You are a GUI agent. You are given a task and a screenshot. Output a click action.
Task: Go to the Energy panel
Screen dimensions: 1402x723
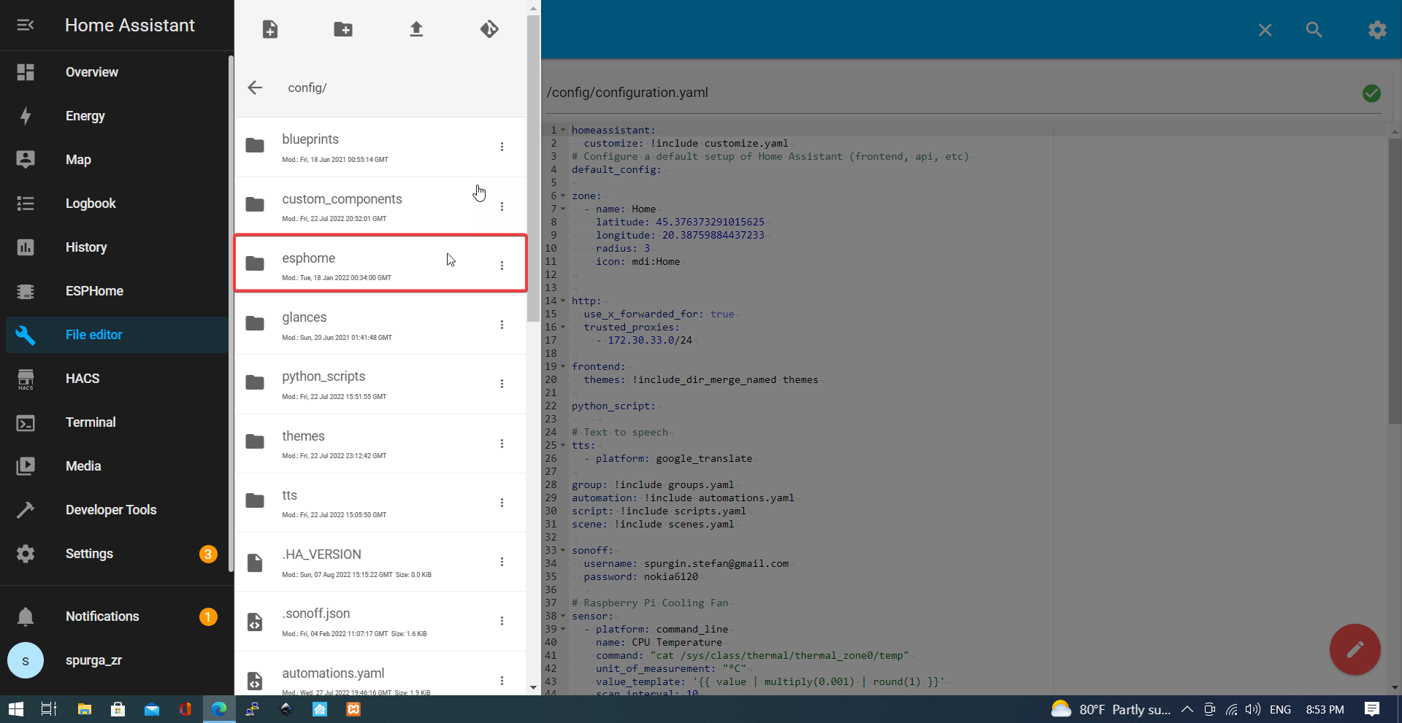(x=117, y=116)
